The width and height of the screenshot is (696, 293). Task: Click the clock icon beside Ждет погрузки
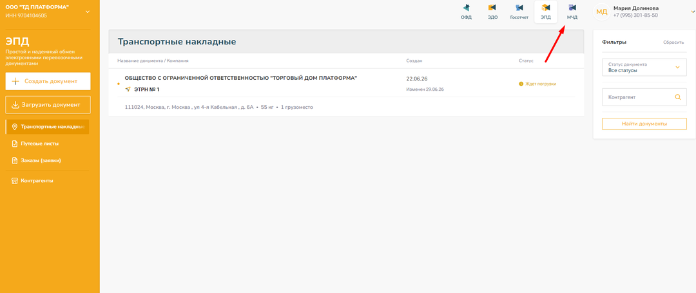click(521, 84)
